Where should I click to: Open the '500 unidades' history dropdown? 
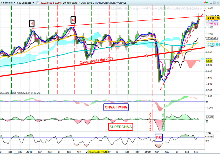pyautogui.click(x=26, y=3)
